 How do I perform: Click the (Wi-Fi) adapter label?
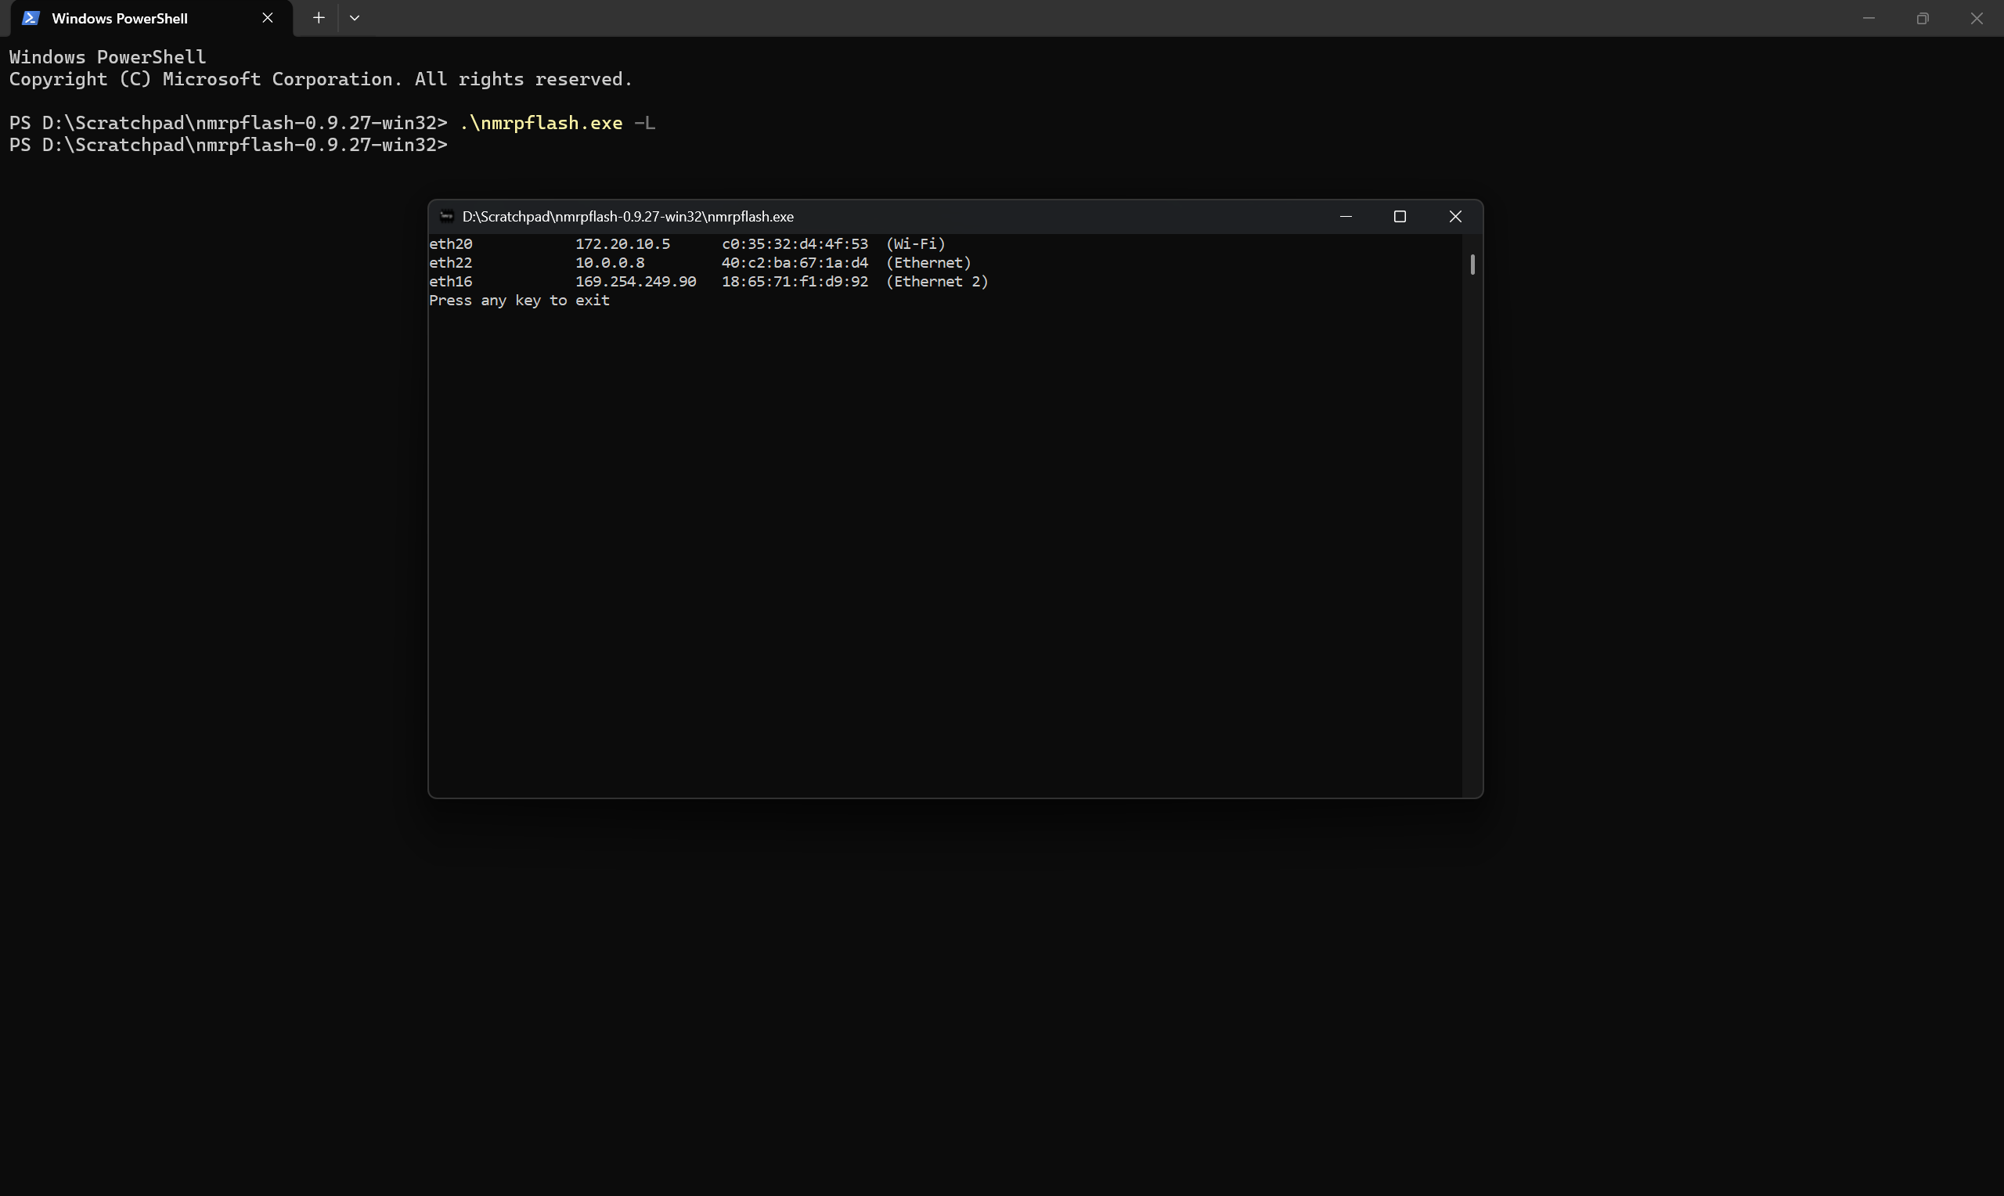point(915,243)
